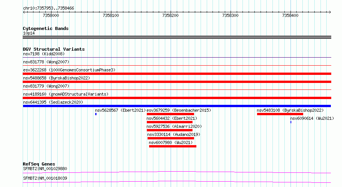
Task: Click the DGV Structural Variants track title
Action: 54,49
